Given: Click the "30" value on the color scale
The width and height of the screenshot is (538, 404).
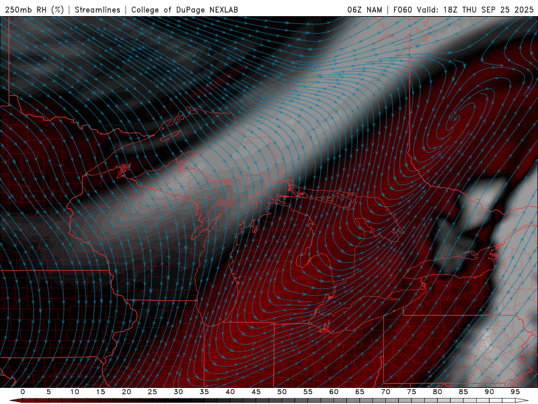Looking at the screenshot, I should coord(178,392).
